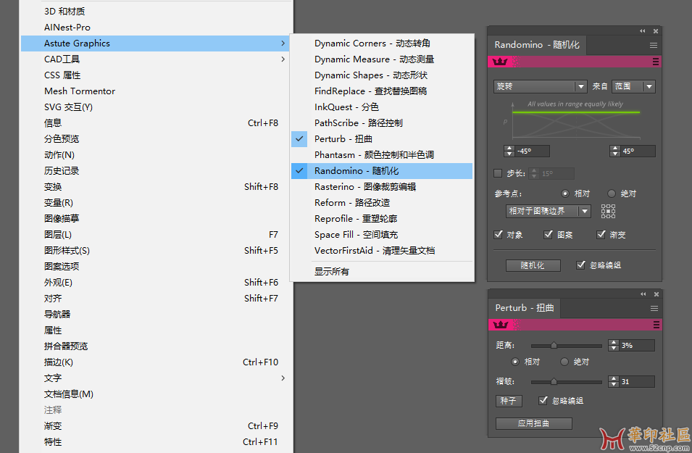Click the 种子 seed button

pyautogui.click(x=509, y=401)
